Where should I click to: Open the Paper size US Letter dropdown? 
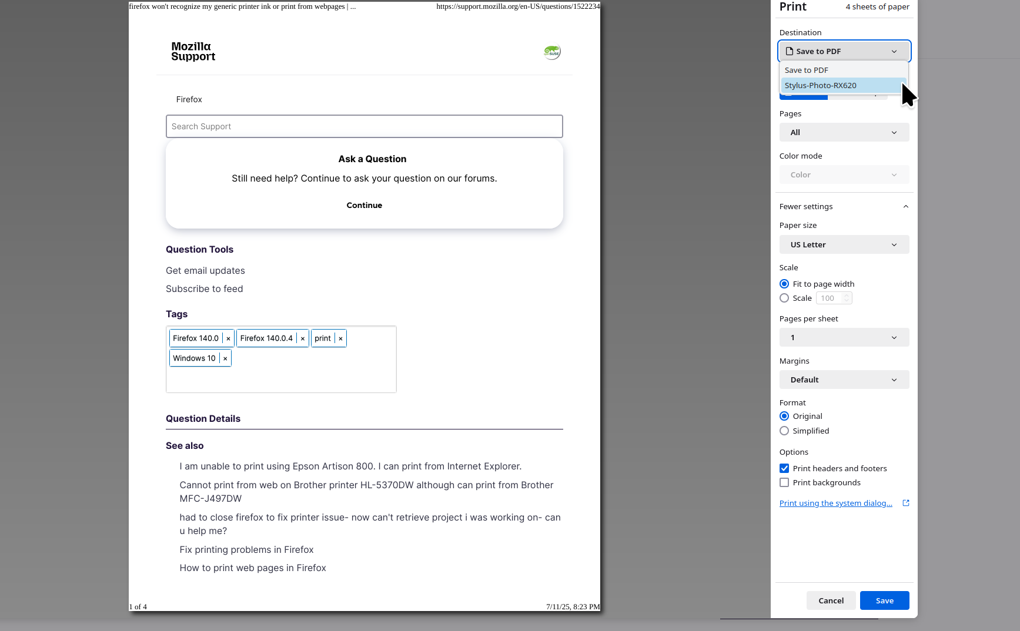click(844, 244)
